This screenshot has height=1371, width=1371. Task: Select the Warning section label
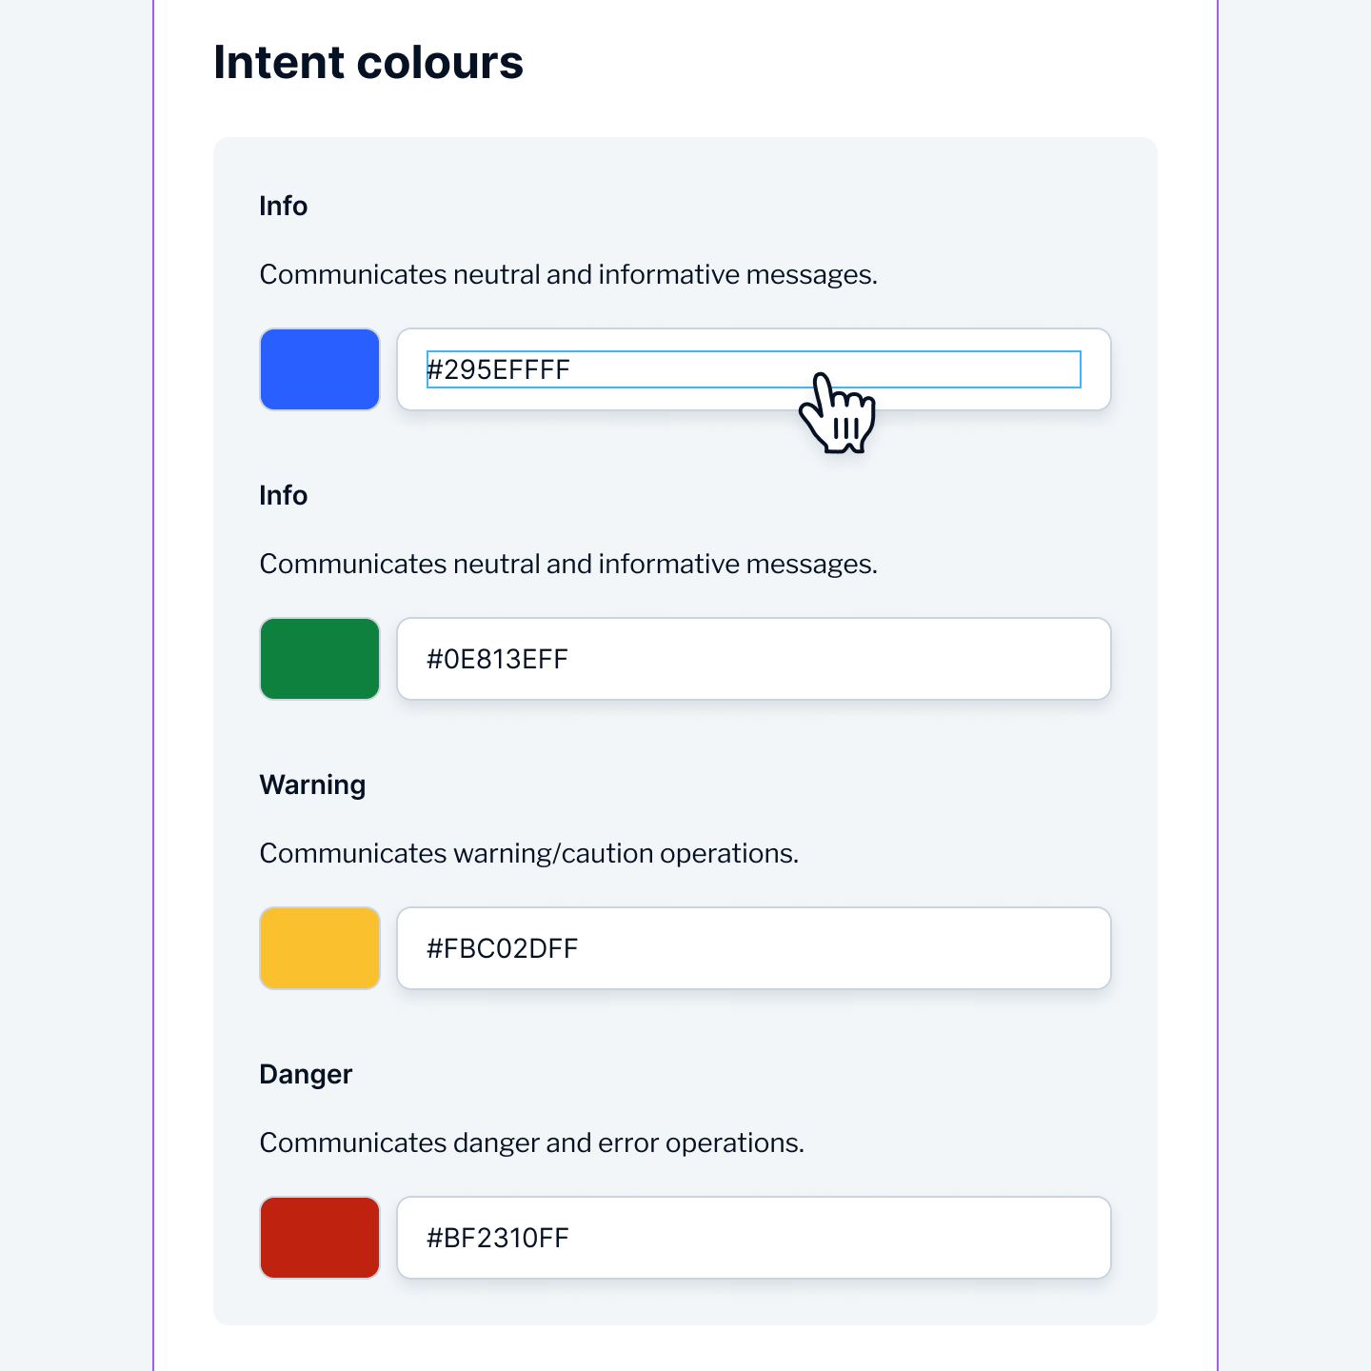pos(312,785)
